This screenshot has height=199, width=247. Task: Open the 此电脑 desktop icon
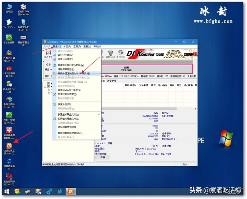[x=9, y=8]
